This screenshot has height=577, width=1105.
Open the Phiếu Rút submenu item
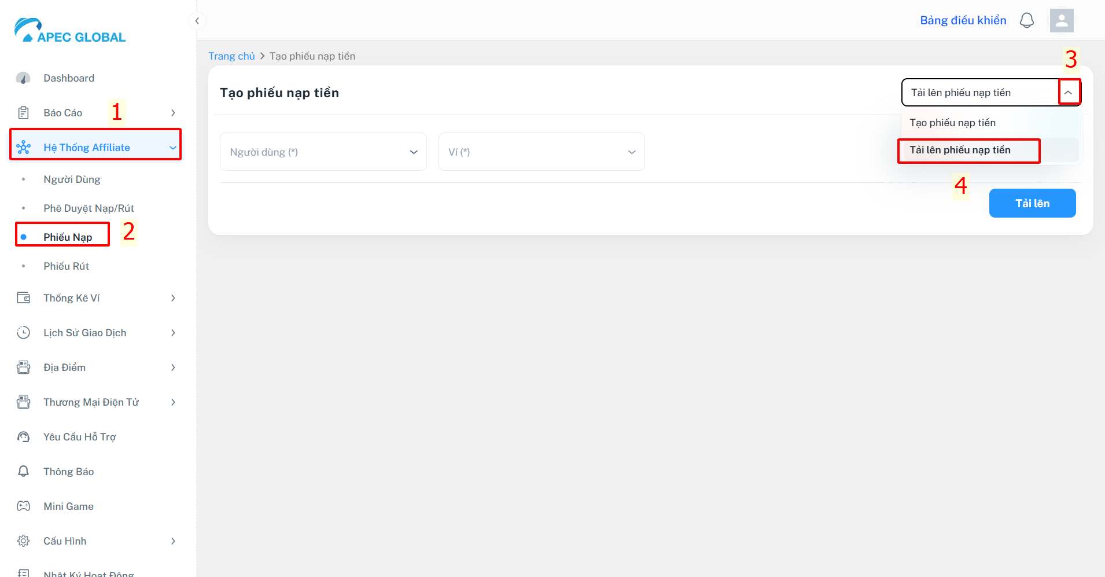click(66, 266)
